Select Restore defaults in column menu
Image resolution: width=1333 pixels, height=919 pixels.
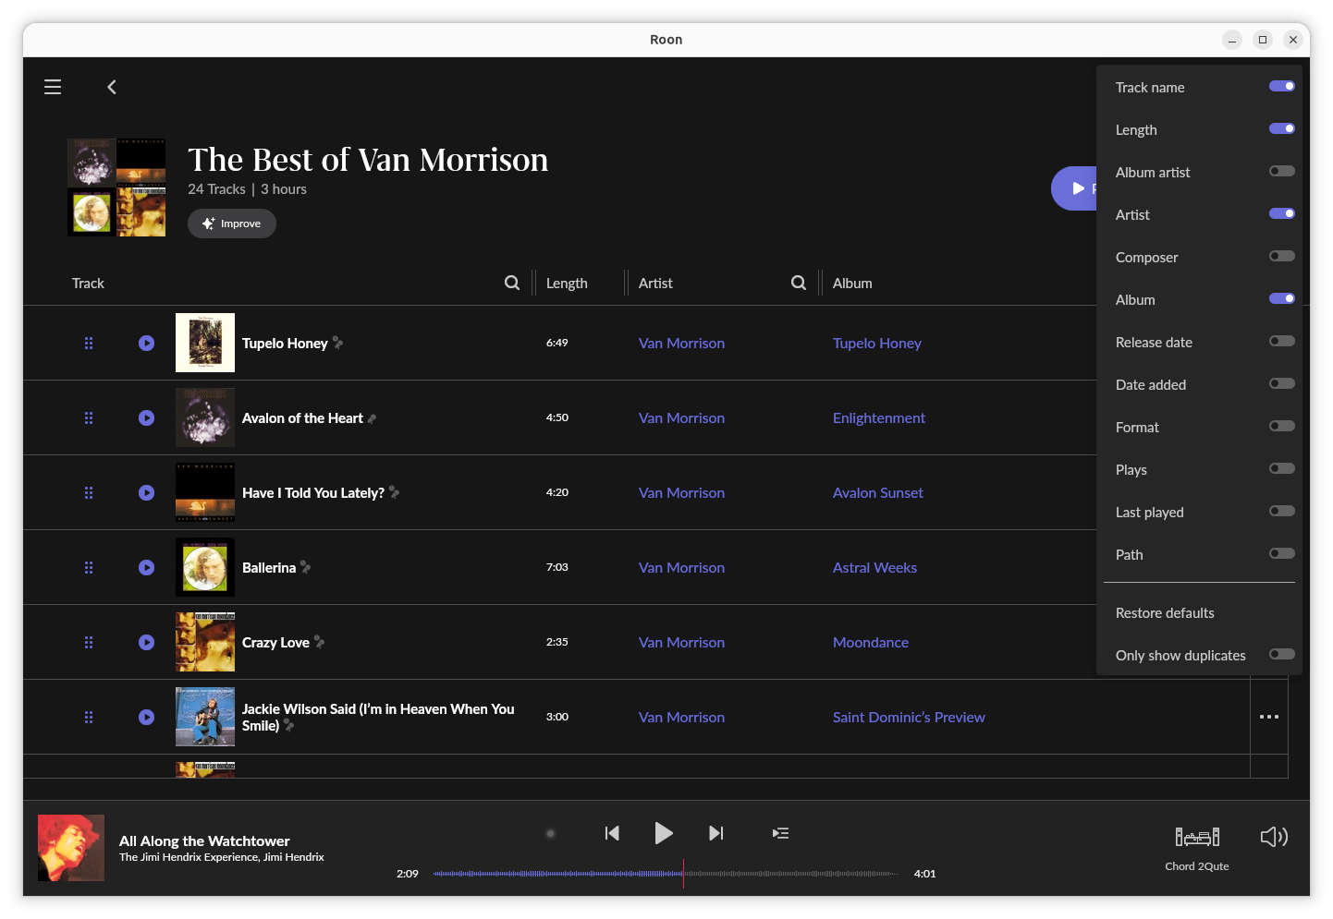1165,613
